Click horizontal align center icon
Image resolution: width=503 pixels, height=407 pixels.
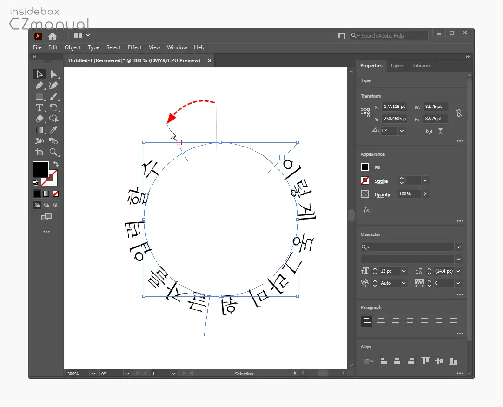point(397,361)
